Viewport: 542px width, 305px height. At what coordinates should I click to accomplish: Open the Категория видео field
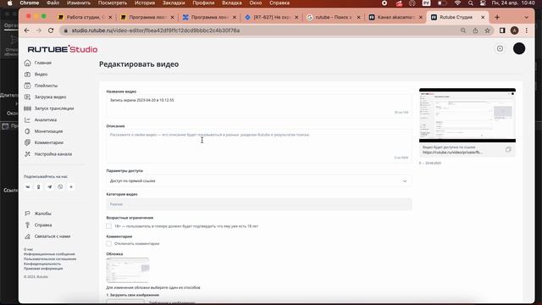(x=259, y=204)
